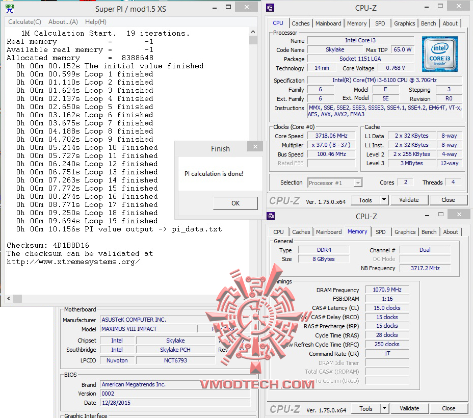Open About tab in bottom CPU-Z window

(451, 232)
